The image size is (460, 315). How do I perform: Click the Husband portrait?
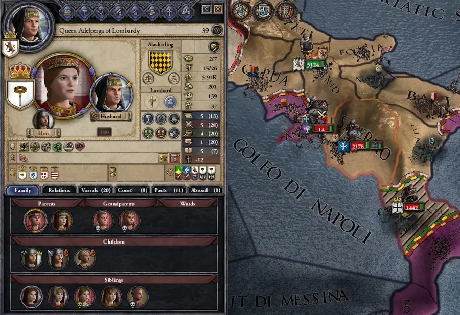click(112, 93)
